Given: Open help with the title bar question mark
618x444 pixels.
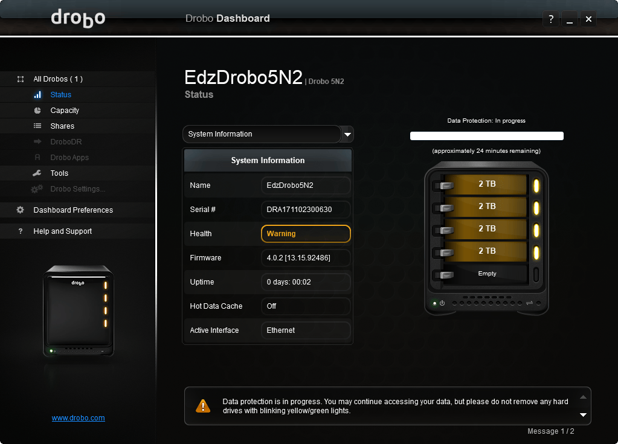Looking at the screenshot, I should [x=551, y=19].
